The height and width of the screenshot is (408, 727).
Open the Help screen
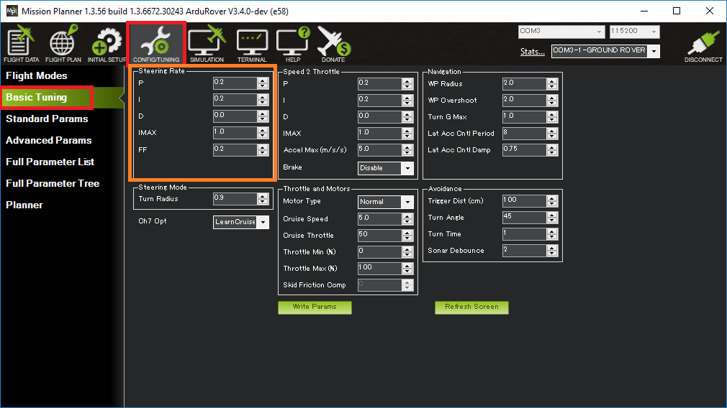293,45
